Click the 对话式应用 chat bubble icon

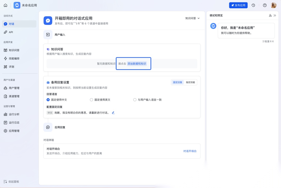pyautogui.click(x=48, y=21)
